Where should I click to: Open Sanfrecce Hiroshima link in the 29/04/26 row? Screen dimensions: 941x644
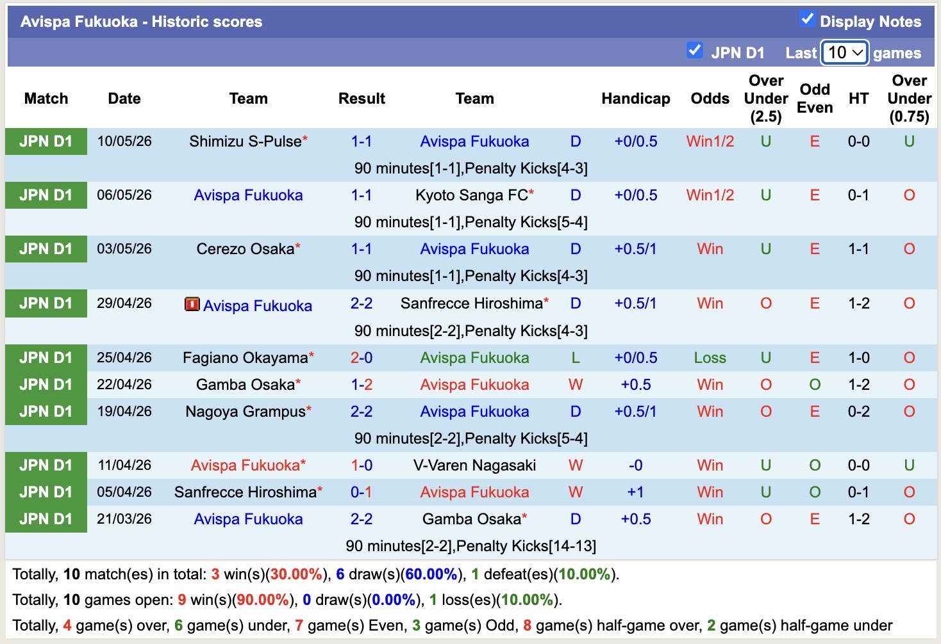click(472, 303)
